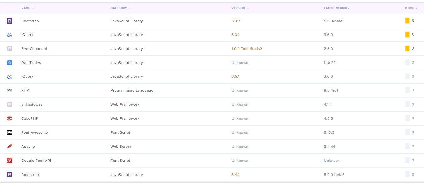
Task: Click the CakePHP red cake icon
Action: pos(10,118)
